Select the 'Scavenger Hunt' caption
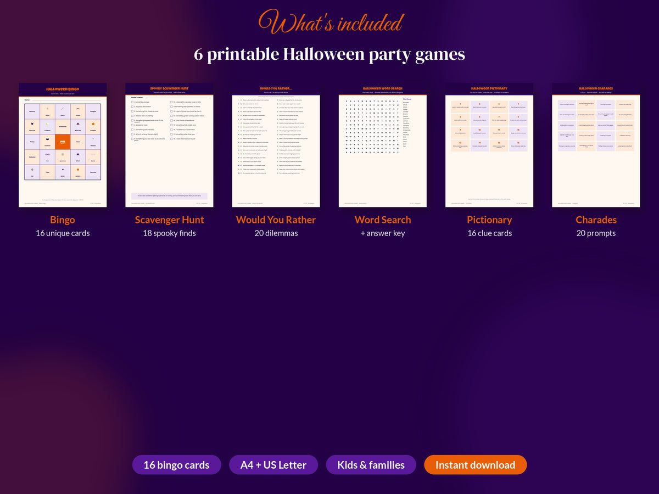The height and width of the screenshot is (494, 659). pos(169,220)
